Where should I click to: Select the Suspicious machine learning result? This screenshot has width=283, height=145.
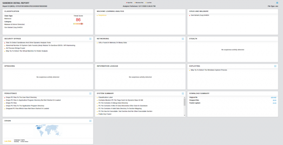pyautogui.click(x=102, y=15)
